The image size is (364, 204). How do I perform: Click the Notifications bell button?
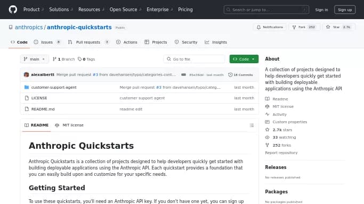point(270,27)
